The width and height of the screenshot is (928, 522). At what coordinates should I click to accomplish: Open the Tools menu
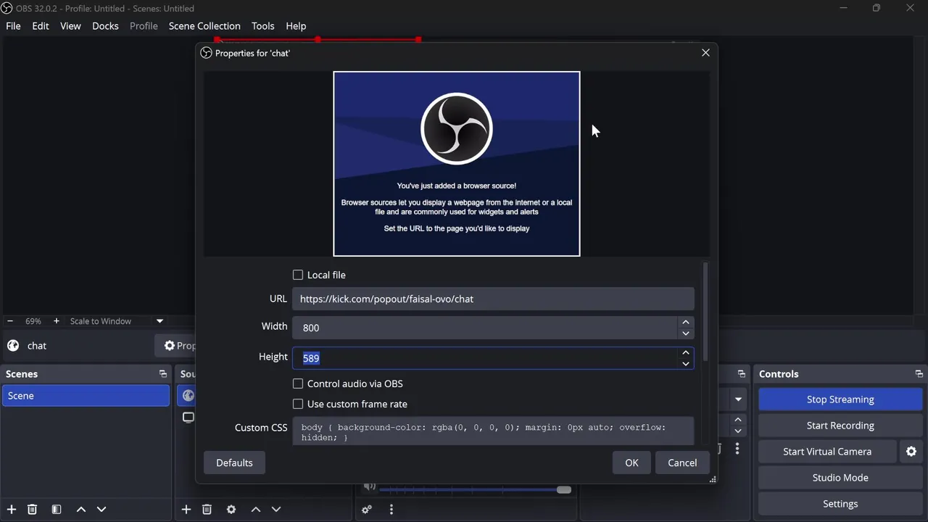click(263, 26)
